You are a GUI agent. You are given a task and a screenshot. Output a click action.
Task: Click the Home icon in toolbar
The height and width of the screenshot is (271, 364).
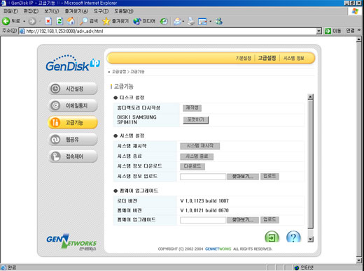click(71, 21)
